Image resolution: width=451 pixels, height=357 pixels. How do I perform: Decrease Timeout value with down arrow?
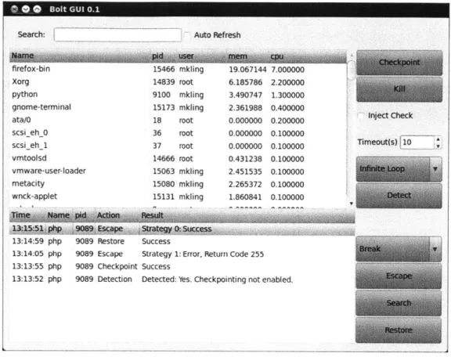point(438,146)
